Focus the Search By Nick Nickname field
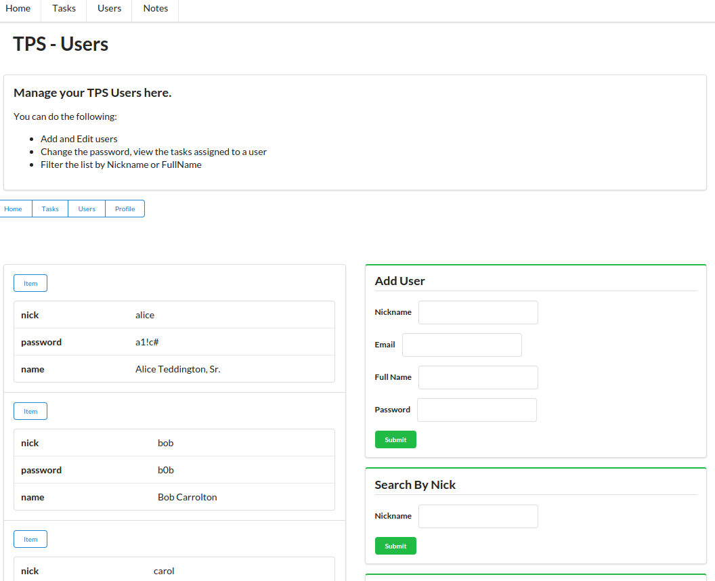The height and width of the screenshot is (581, 715). coord(478,516)
